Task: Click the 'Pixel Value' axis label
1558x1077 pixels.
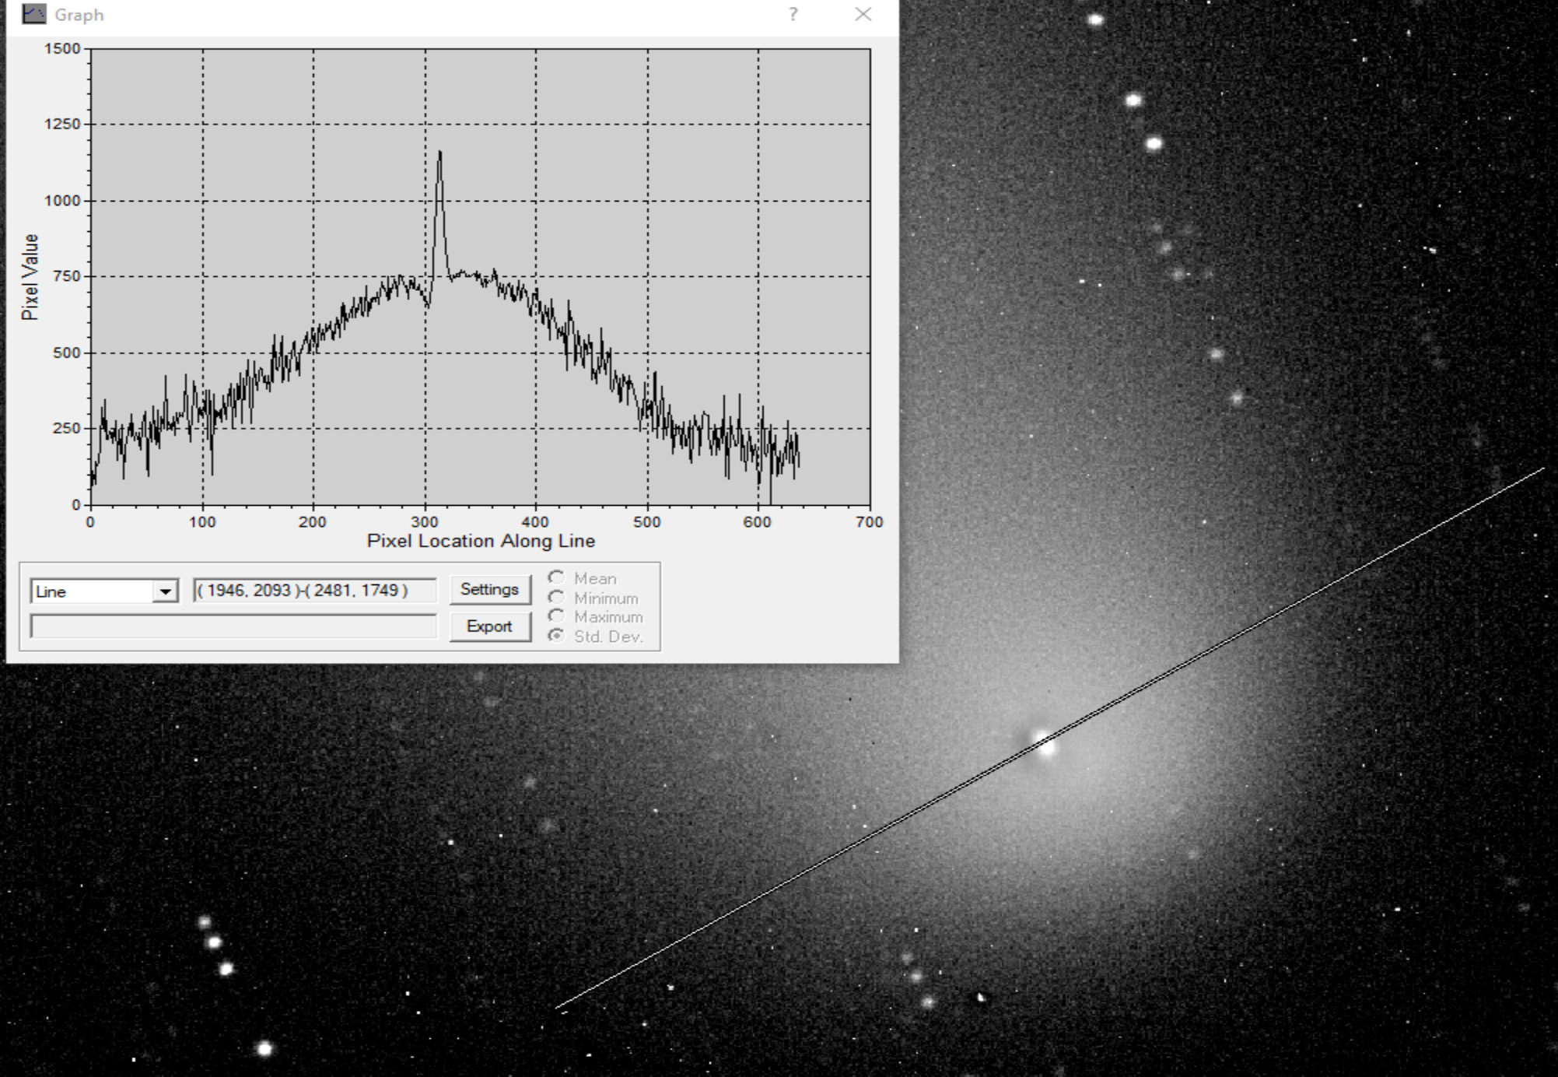Action: point(30,277)
